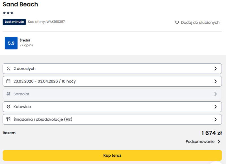Click the calendar icon in the date row
This screenshot has height=164, width=226.
point(8,81)
